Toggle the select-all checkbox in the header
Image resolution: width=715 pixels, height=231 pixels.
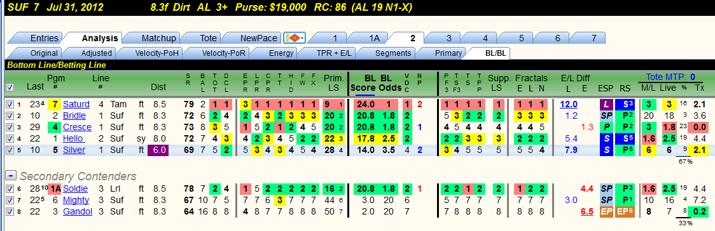click(10, 87)
